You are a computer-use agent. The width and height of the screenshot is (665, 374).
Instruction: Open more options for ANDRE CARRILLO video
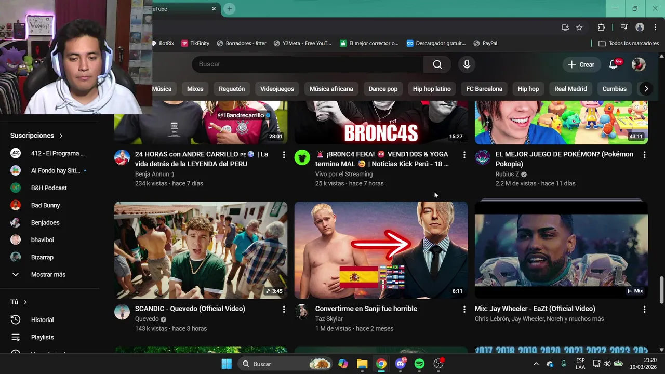pyautogui.click(x=284, y=155)
